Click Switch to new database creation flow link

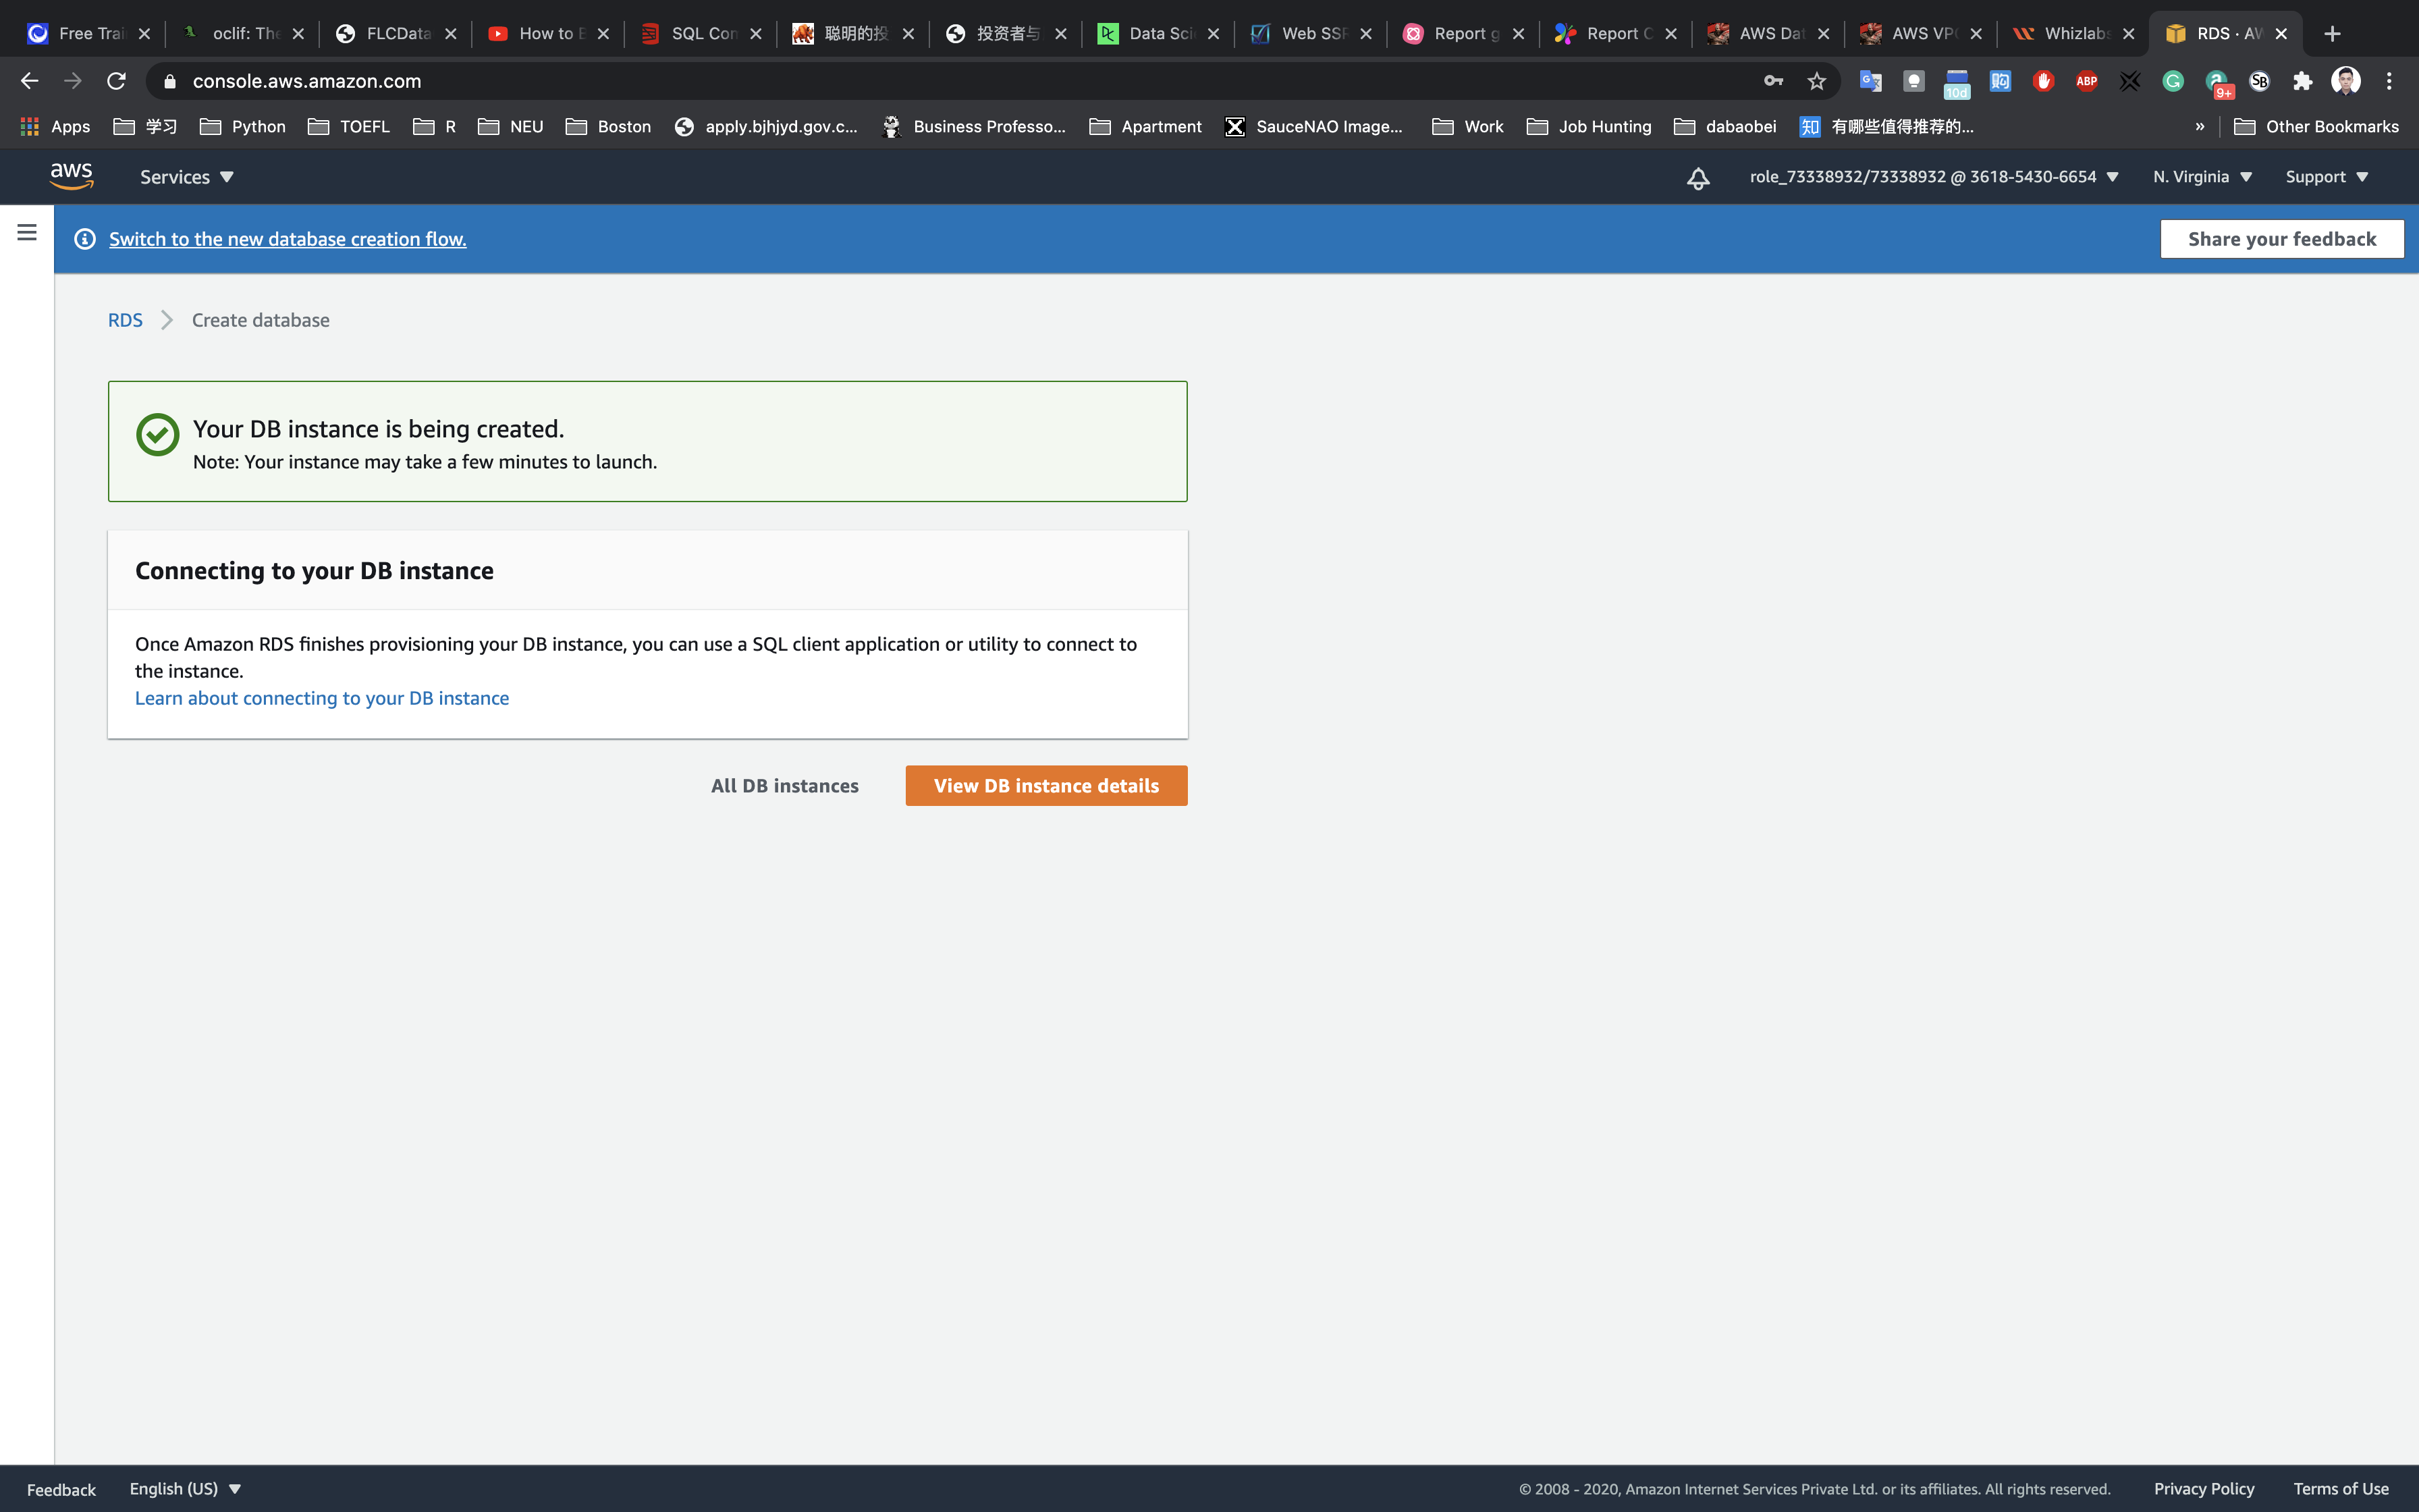[x=288, y=239]
